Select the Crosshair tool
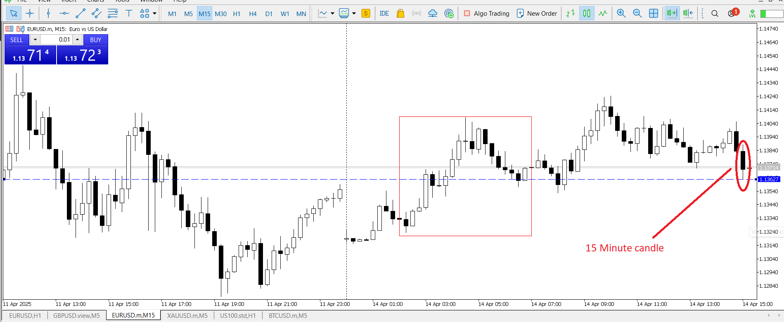Viewport: 784px width, 322px height. (x=30, y=14)
